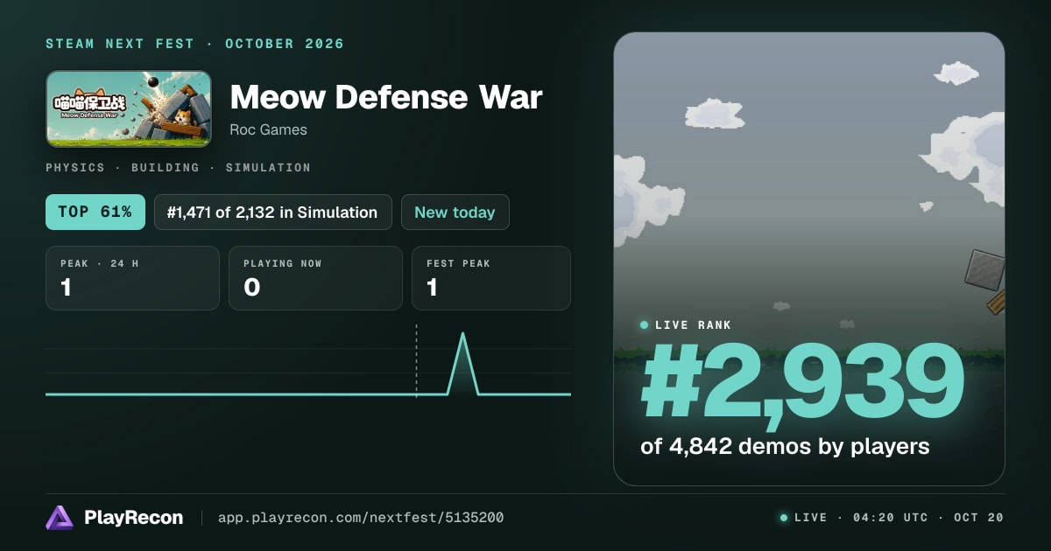The height and width of the screenshot is (551, 1051).
Task: Click the stone block in game screenshot
Action: point(985,269)
